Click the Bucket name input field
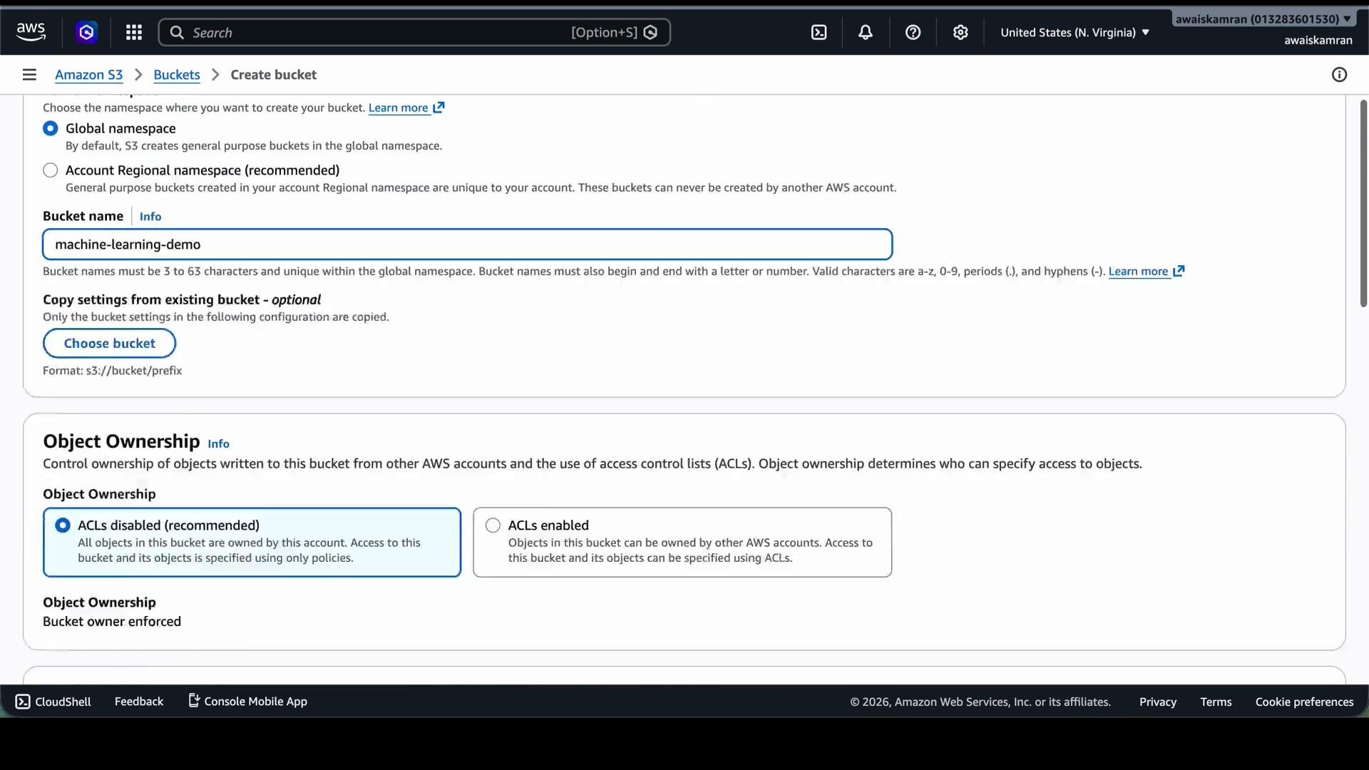The height and width of the screenshot is (770, 1369). pyautogui.click(x=467, y=244)
